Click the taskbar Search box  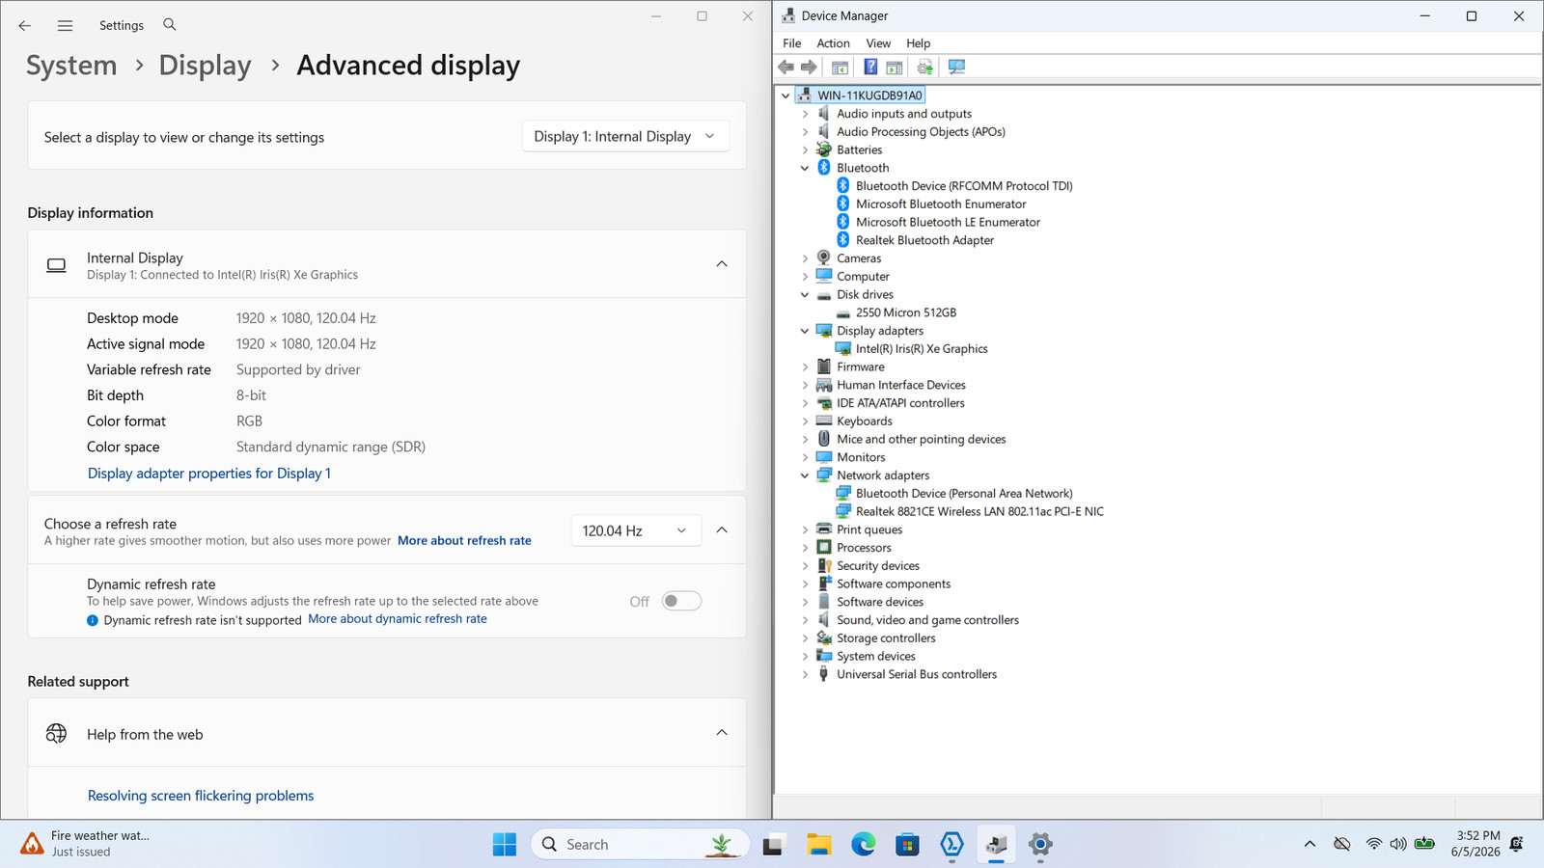[x=641, y=845]
